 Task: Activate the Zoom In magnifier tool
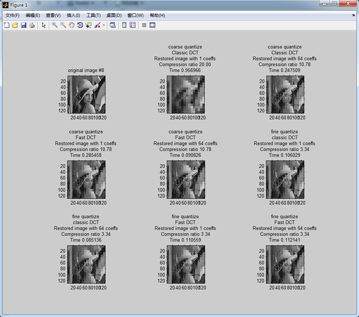tap(54, 25)
